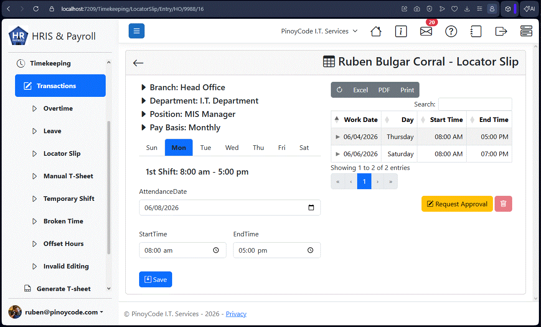Click the browser shield icon
541x327 pixels.
[429, 8]
